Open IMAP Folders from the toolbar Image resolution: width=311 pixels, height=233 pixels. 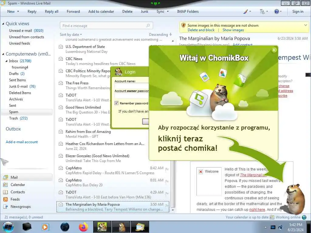point(188,12)
